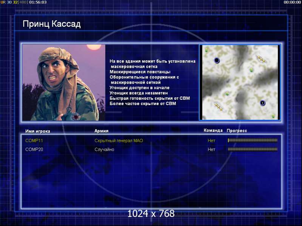302x226 pixels.
Task: Click team value 'Нет' in COMP20 row
Action: (211, 150)
